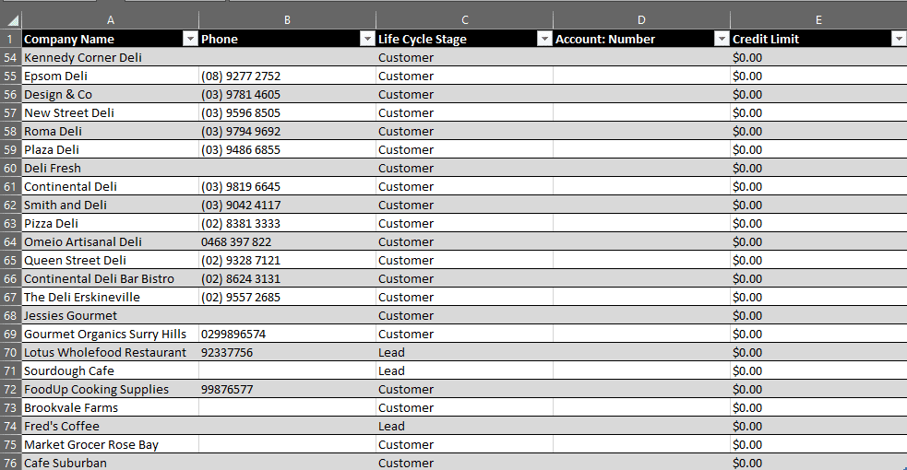Screen dimensions: 907x470
Task: Select row 70 header
Action: pos(10,352)
